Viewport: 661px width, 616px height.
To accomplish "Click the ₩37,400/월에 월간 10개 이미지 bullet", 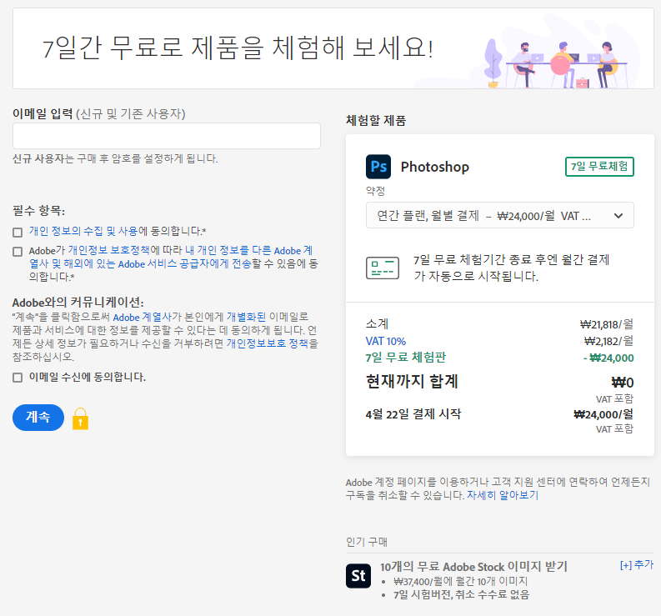I will click(460, 582).
